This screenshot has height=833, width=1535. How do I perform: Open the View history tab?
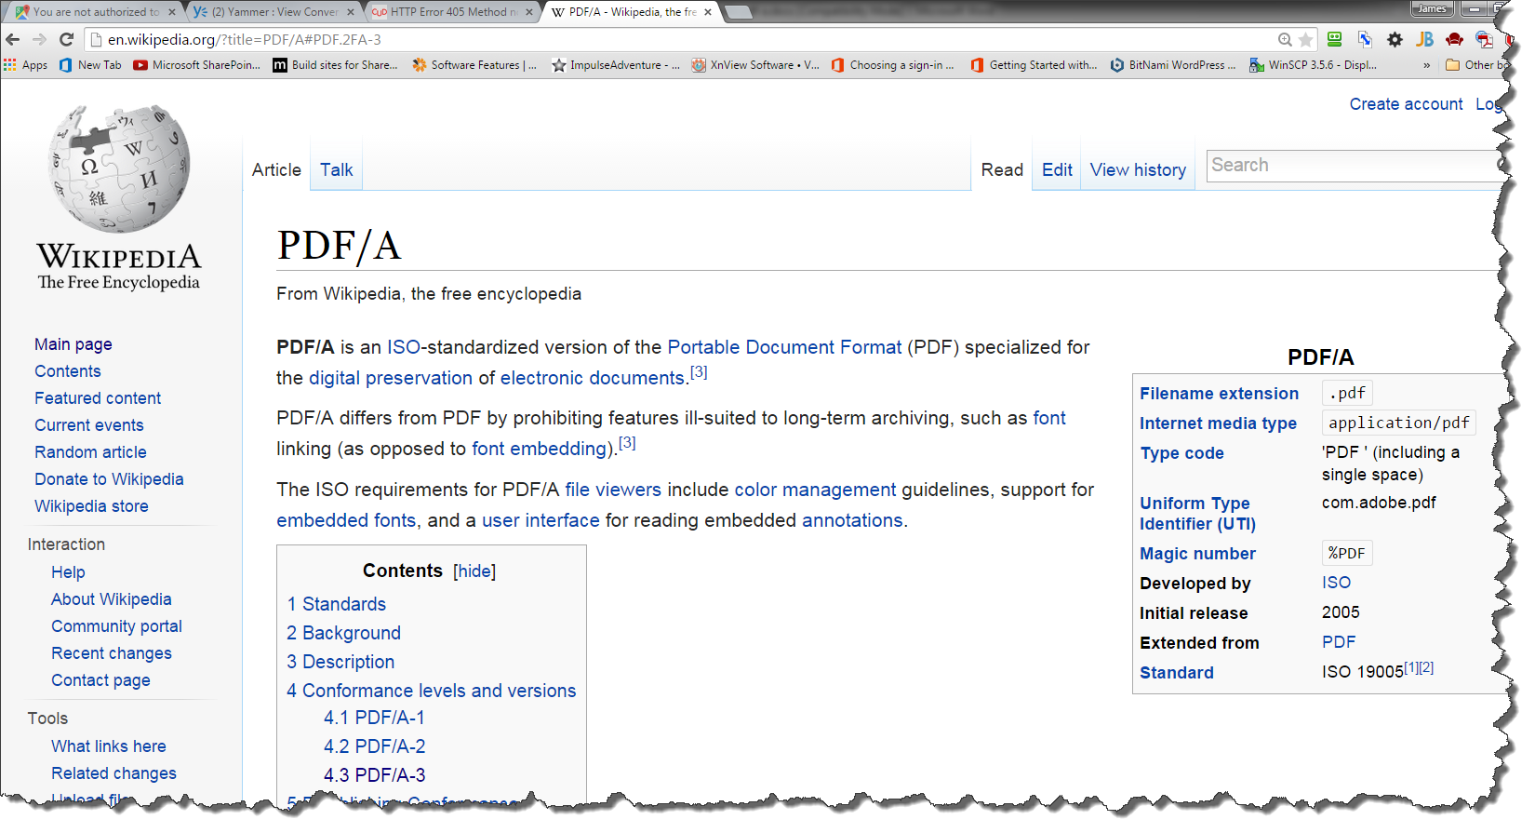point(1137,170)
